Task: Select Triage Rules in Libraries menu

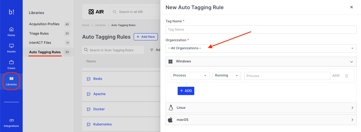Action: [39, 34]
